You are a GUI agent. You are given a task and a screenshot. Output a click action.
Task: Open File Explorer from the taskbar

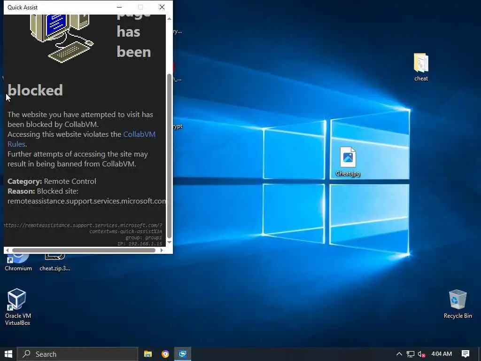coord(148,354)
